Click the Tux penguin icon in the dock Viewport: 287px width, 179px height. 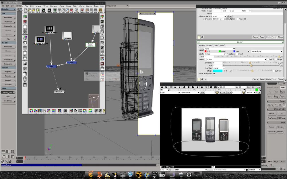coord(115,175)
